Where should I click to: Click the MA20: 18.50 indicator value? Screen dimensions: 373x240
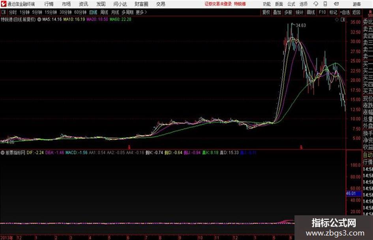[97, 19]
